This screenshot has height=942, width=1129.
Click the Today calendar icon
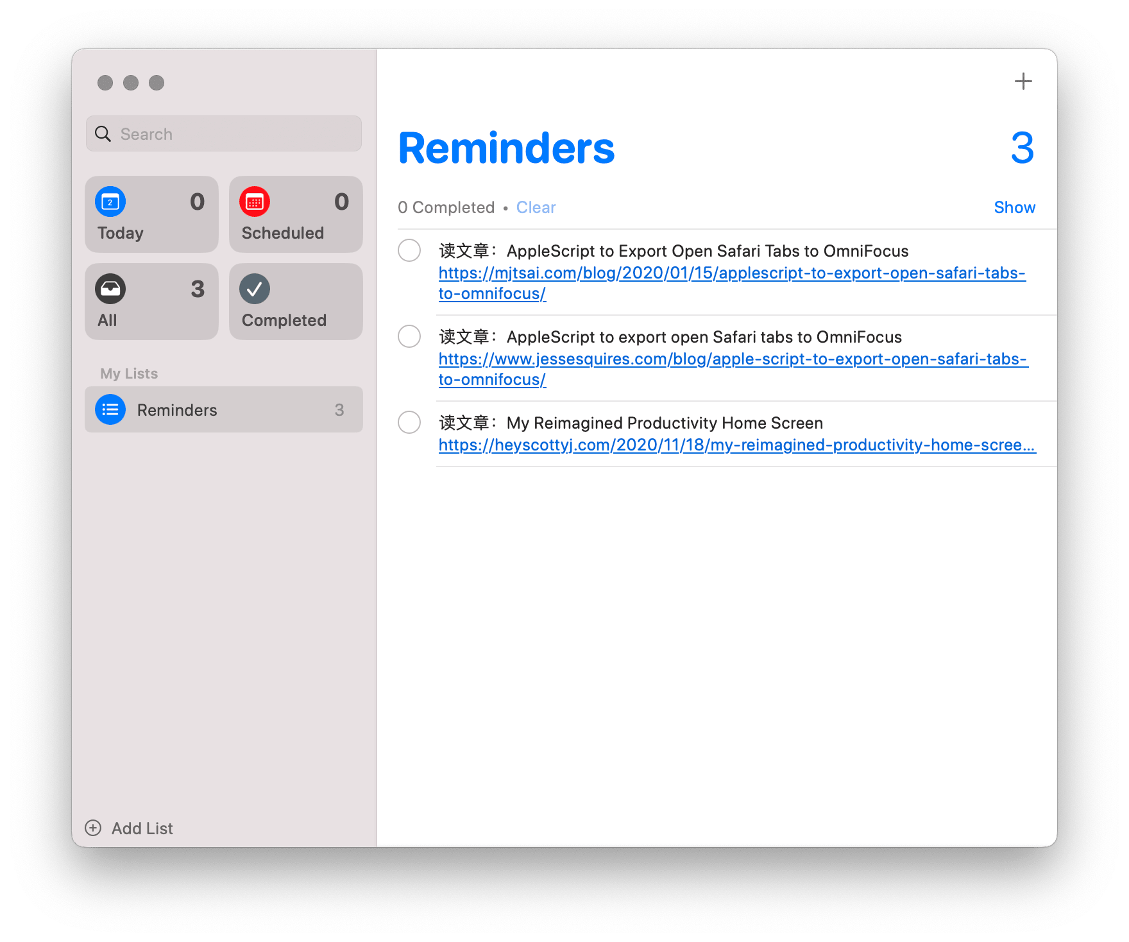coord(110,202)
